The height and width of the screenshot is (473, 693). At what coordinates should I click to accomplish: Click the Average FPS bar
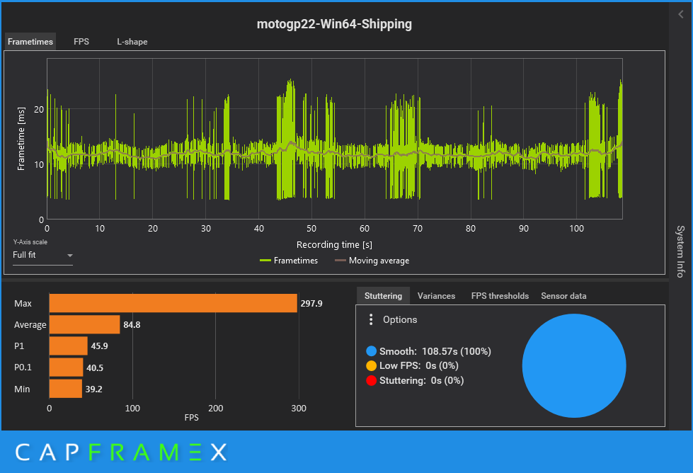pyautogui.click(x=84, y=324)
